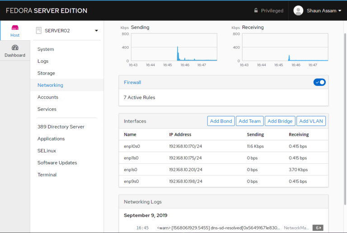Click the Host icon in sidebar

(15, 28)
